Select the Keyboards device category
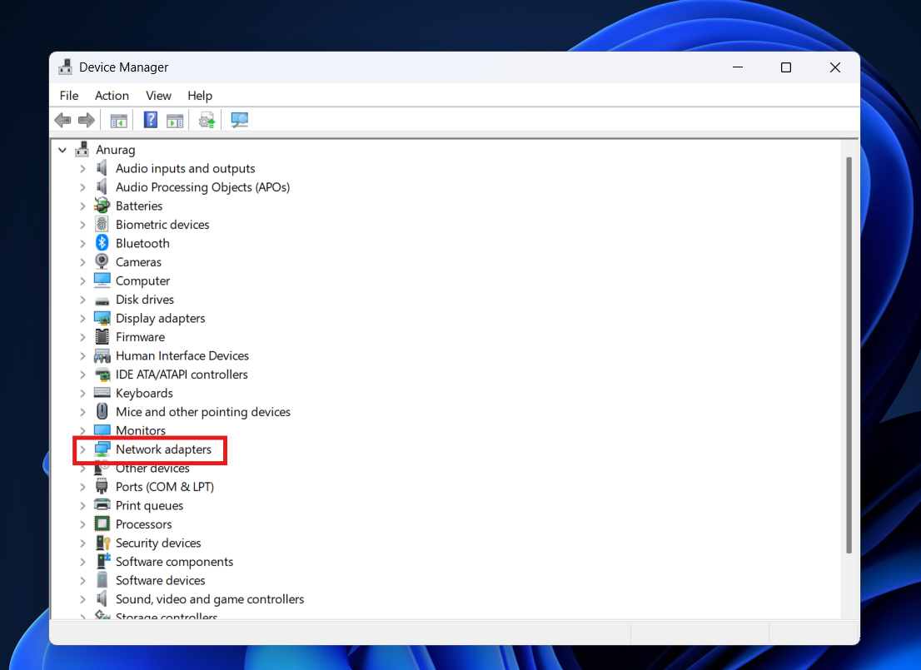 coord(144,393)
